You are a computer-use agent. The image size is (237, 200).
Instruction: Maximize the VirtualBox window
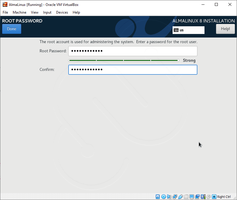click(x=216, y=4)
